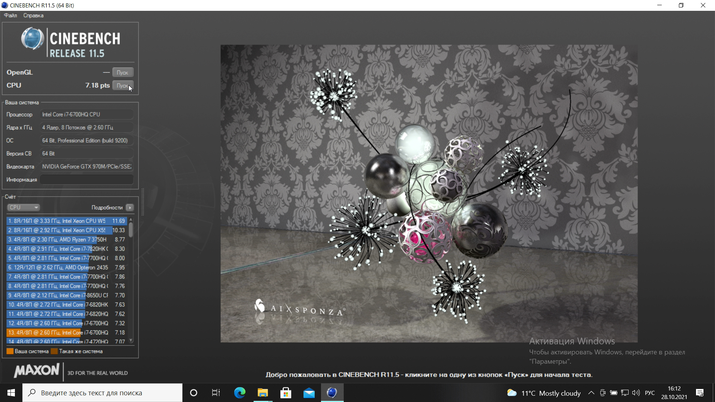Click the Такая же система legend swatch
715x402 pixels.
click(x=54, y=351)
